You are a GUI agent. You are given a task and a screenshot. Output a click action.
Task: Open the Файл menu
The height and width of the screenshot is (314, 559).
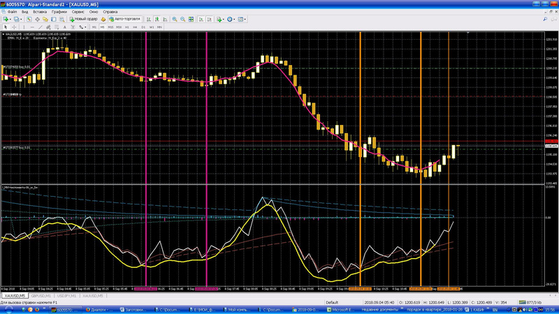[x=12, y=12]
